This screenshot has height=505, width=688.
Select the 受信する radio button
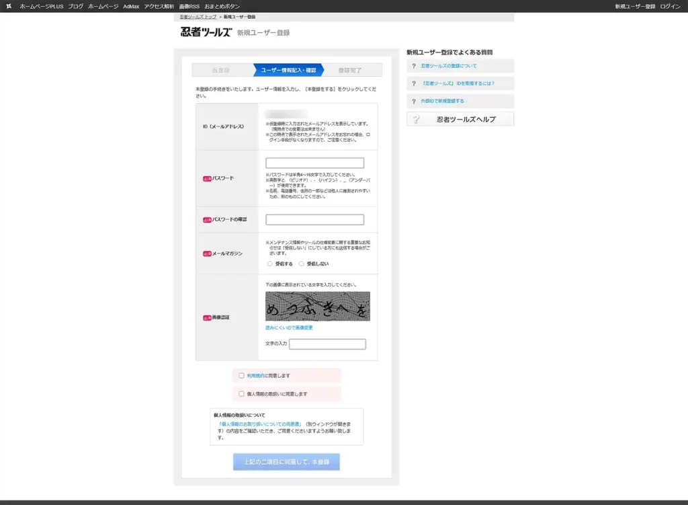(270, 264)
